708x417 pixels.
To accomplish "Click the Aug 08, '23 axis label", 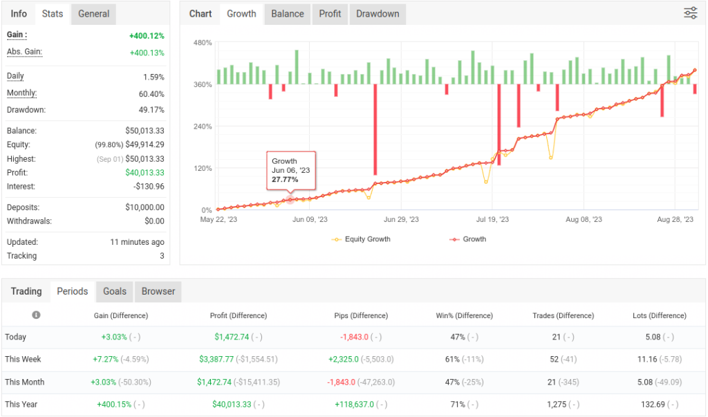I will pos(584,220).
